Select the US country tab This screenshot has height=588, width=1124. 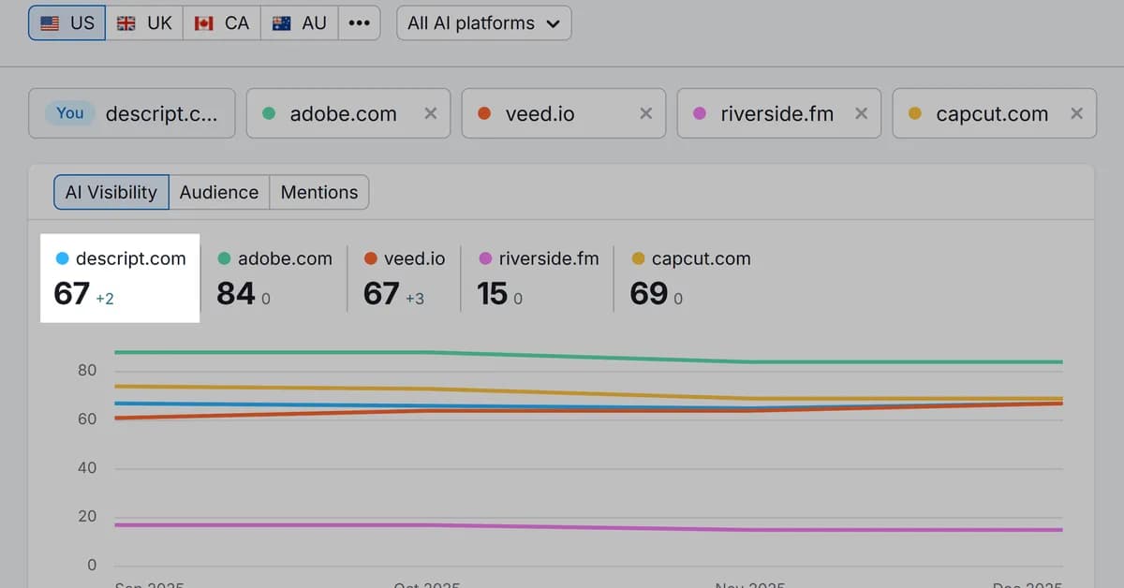click(x=67, y=23)
